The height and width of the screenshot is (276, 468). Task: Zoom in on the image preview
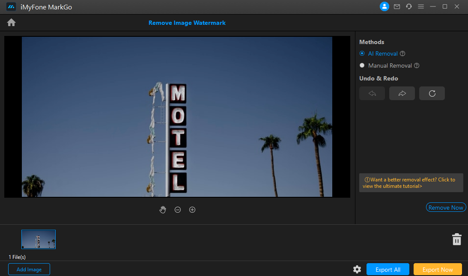click(192, 210)
